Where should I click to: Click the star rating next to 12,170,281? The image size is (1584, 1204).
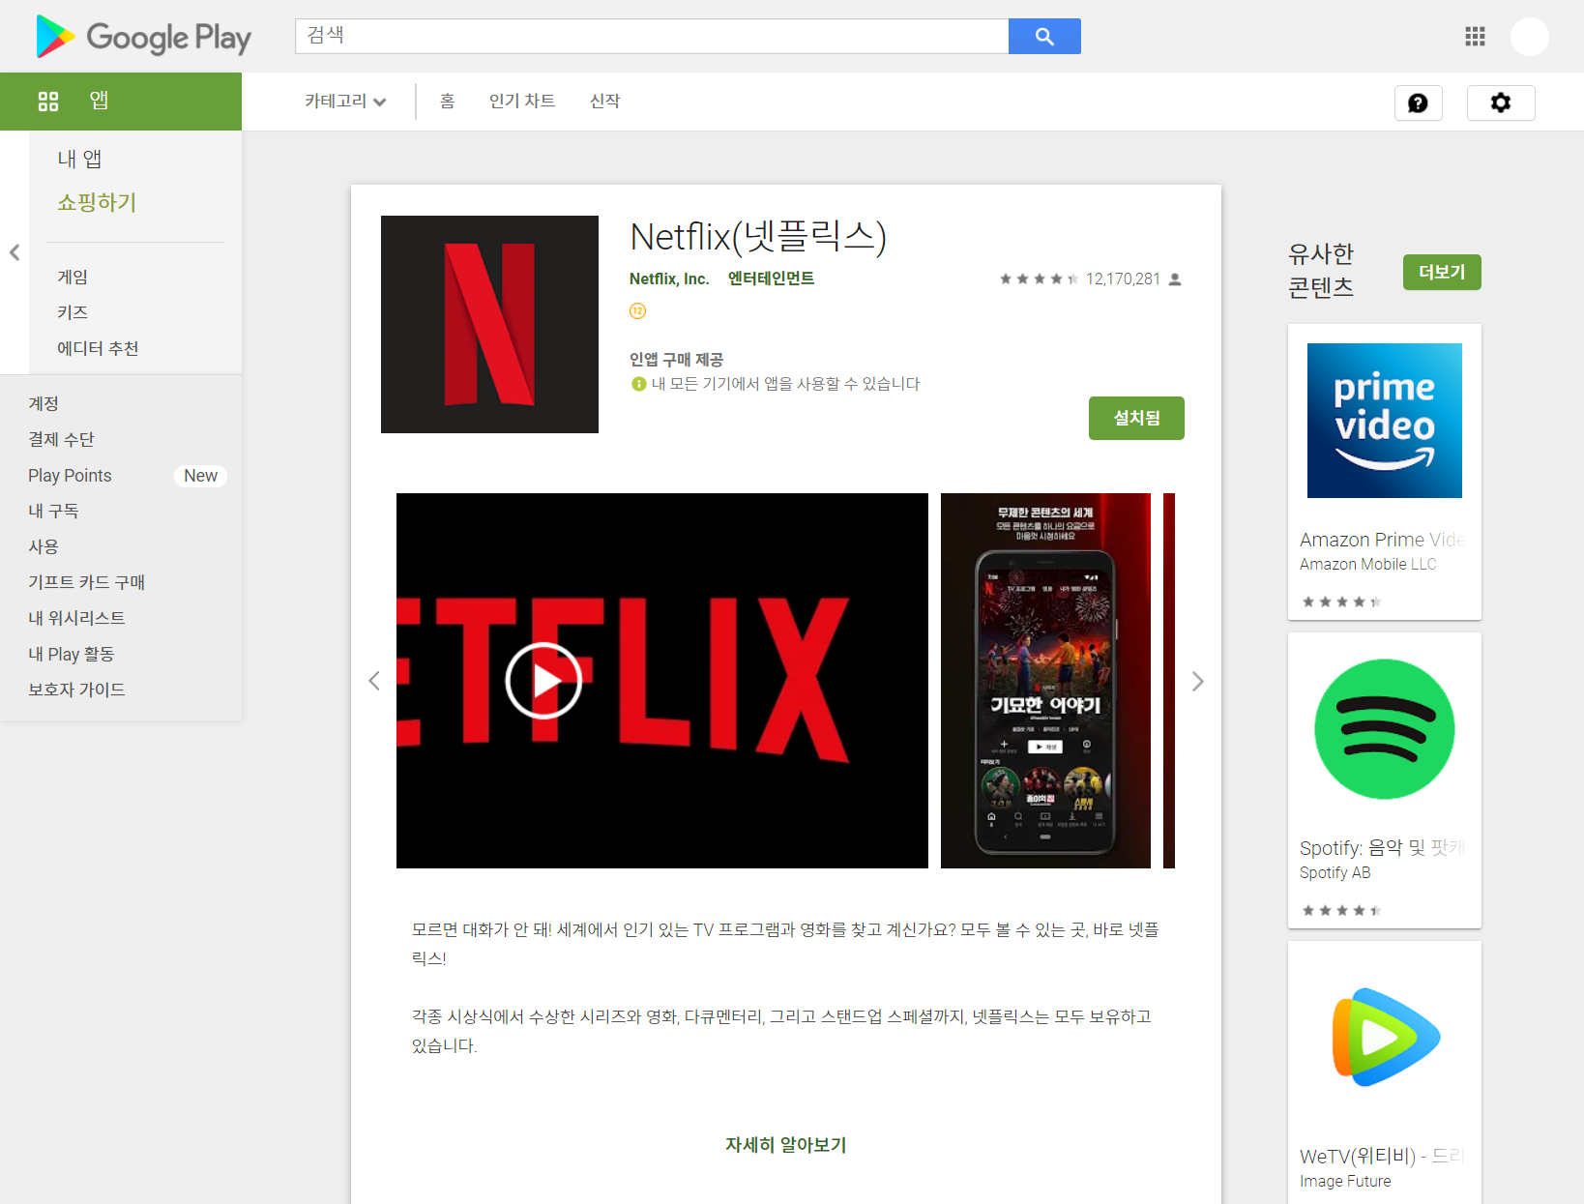pyautogui.click(x=1039, y=279)
